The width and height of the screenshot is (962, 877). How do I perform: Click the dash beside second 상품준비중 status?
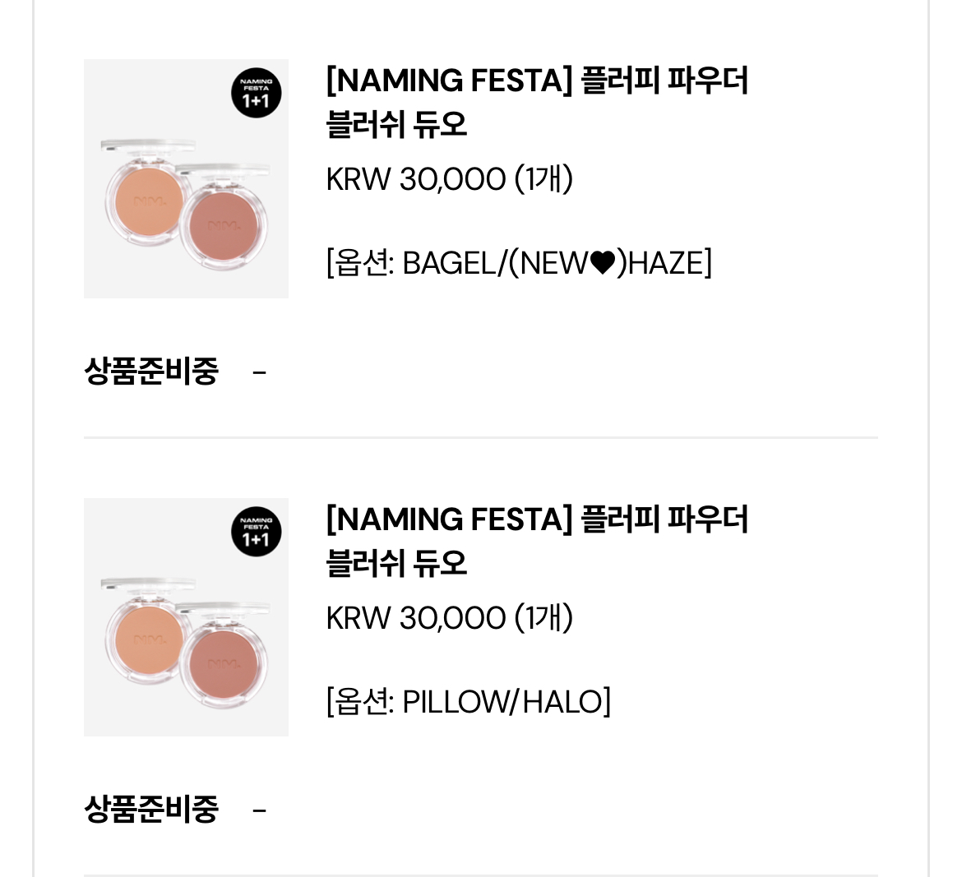pyautogui.click(x=260, y=810)
